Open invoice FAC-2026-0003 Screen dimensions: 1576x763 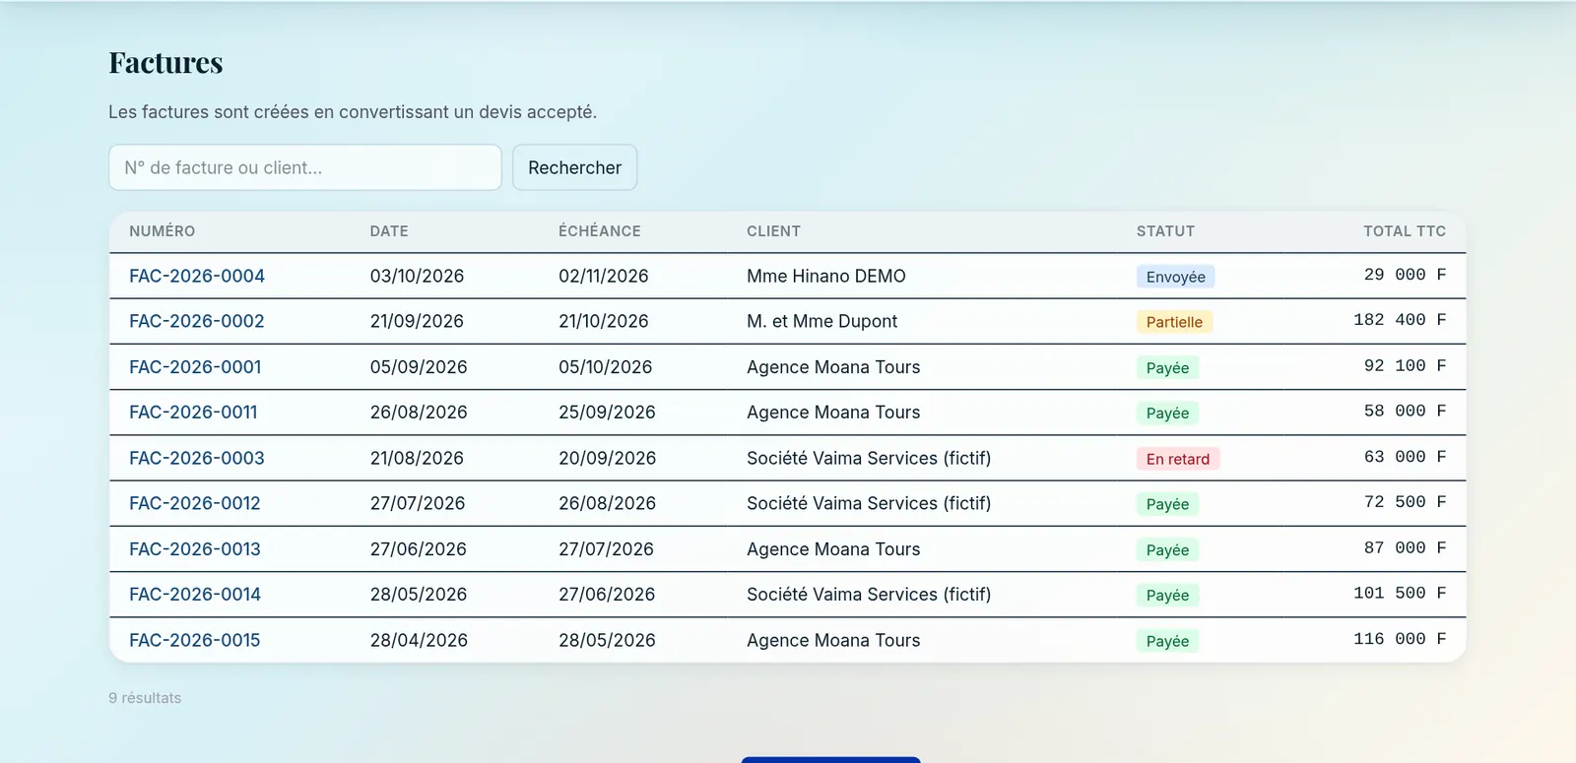(197, 458)
